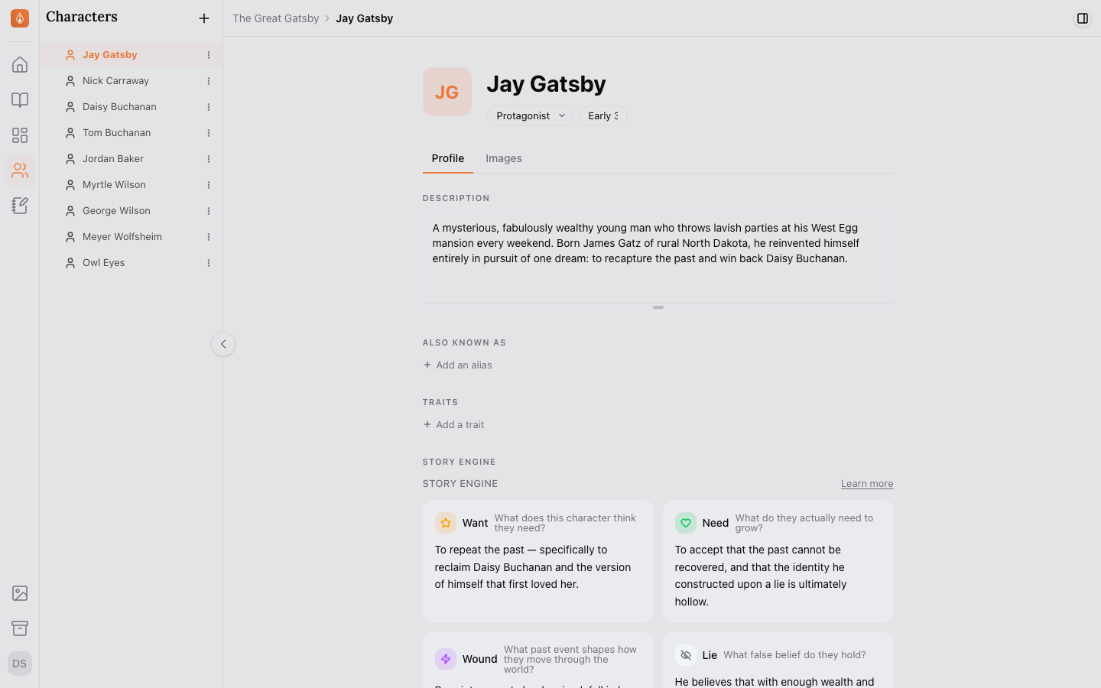Switch to the Images tab
This screenshot has width=1101, height=688.
click(504, 158)
